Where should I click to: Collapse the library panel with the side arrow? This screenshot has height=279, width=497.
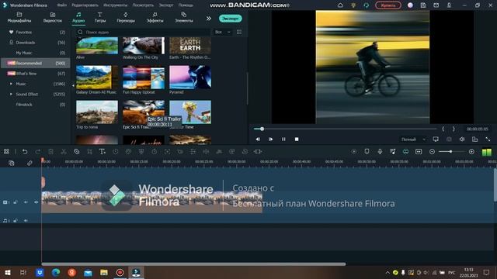click(73, 85)
